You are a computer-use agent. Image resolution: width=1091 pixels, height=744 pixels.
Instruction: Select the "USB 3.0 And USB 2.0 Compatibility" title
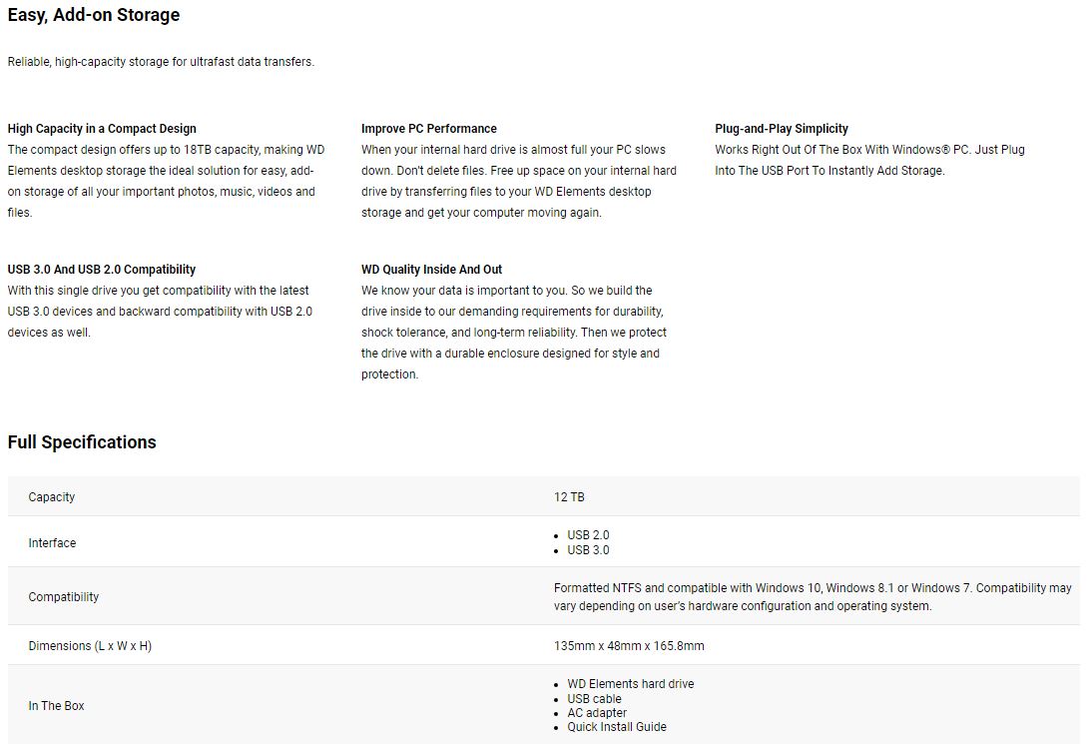102,270
